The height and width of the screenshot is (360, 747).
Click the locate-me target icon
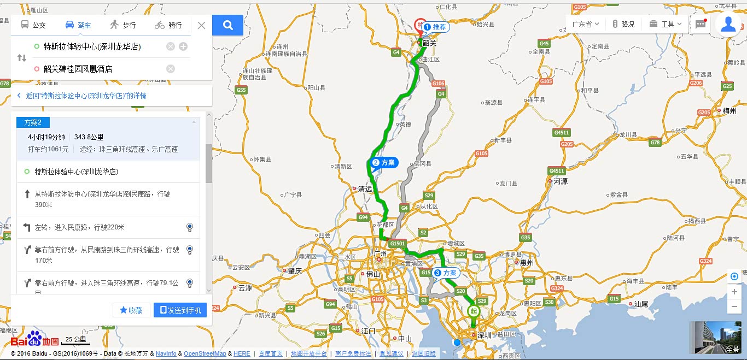point(734,276)
